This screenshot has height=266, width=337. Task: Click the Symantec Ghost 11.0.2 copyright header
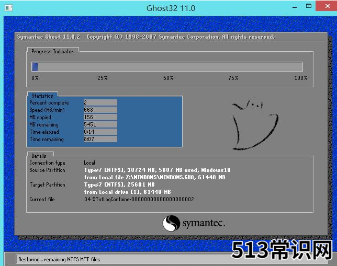(146, 37)
